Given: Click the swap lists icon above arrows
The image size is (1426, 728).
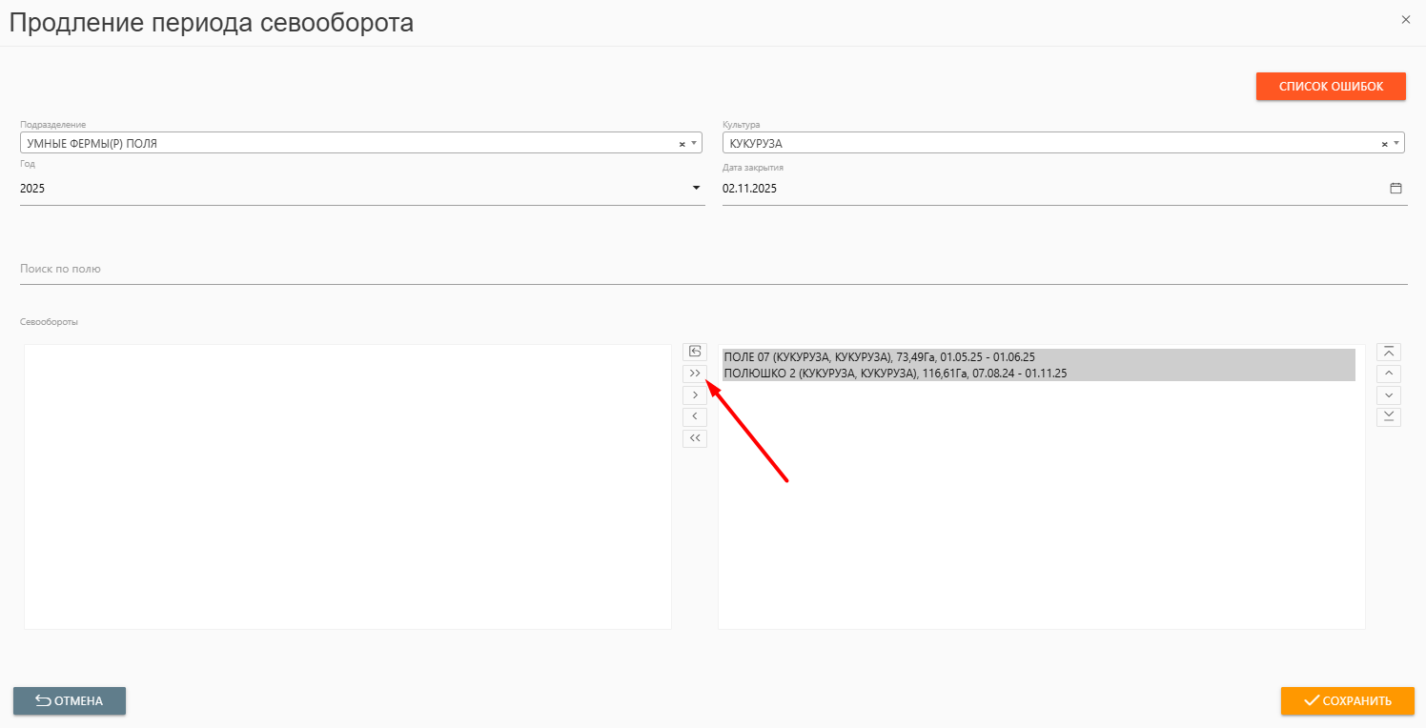Looking at the screenshot, I should coord(695,352).
